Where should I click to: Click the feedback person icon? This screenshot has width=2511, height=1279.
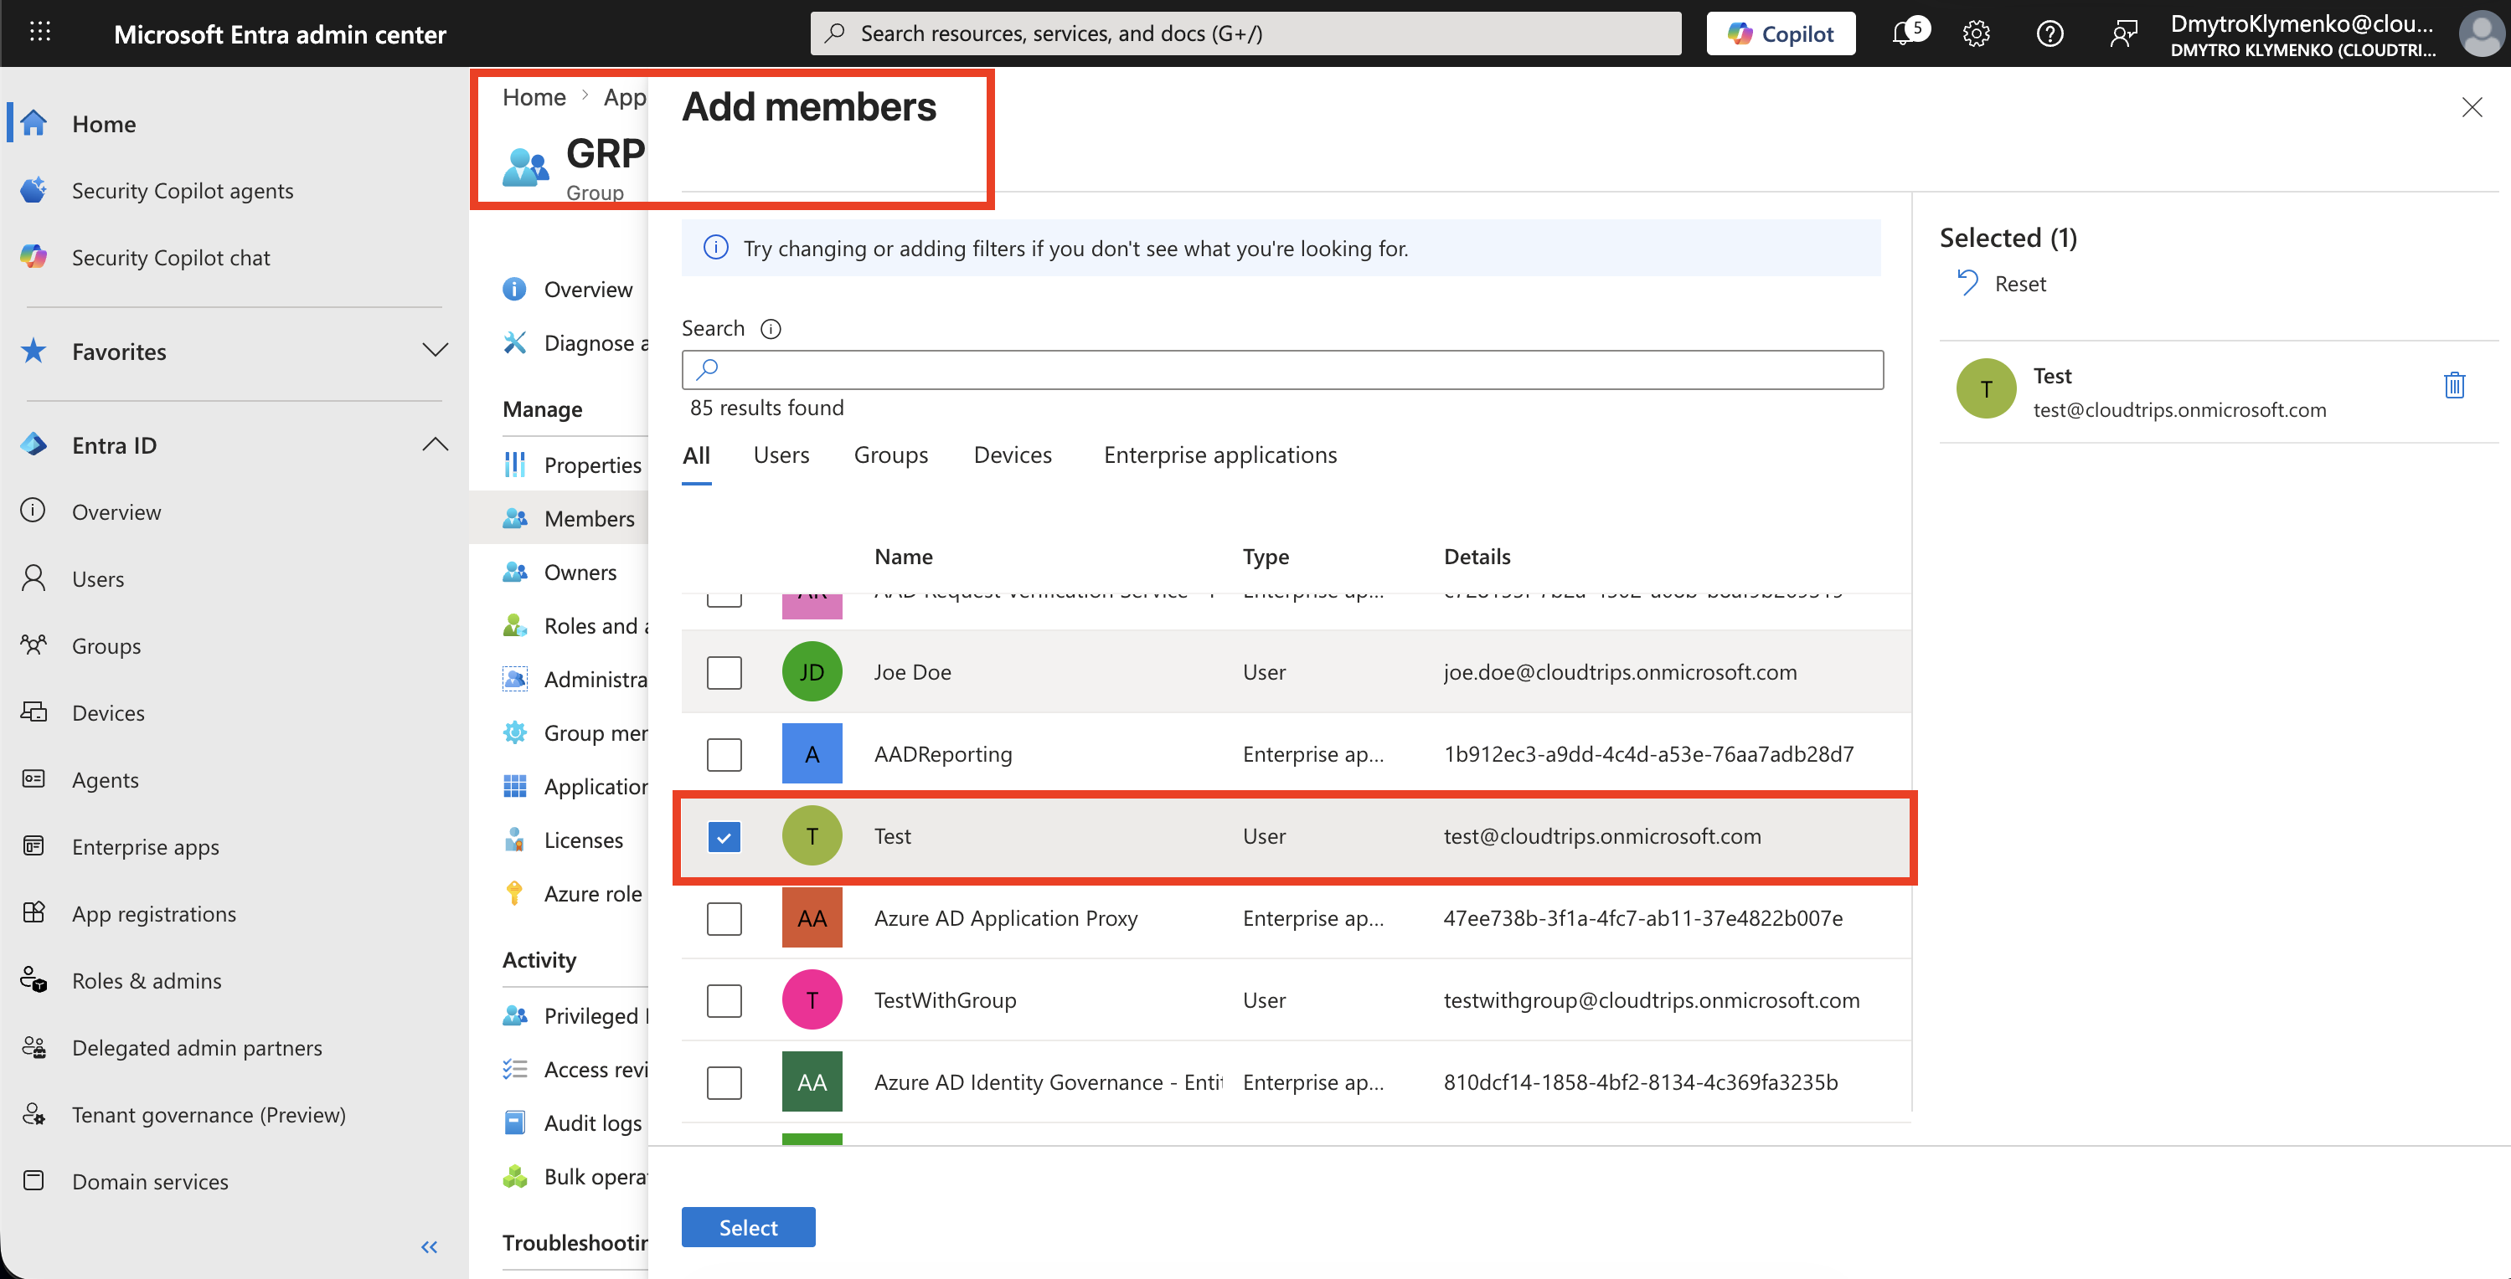coord(2123,34)
